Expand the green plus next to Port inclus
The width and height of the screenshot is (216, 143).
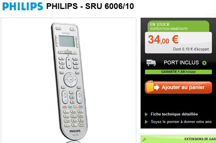coord(204,63)
